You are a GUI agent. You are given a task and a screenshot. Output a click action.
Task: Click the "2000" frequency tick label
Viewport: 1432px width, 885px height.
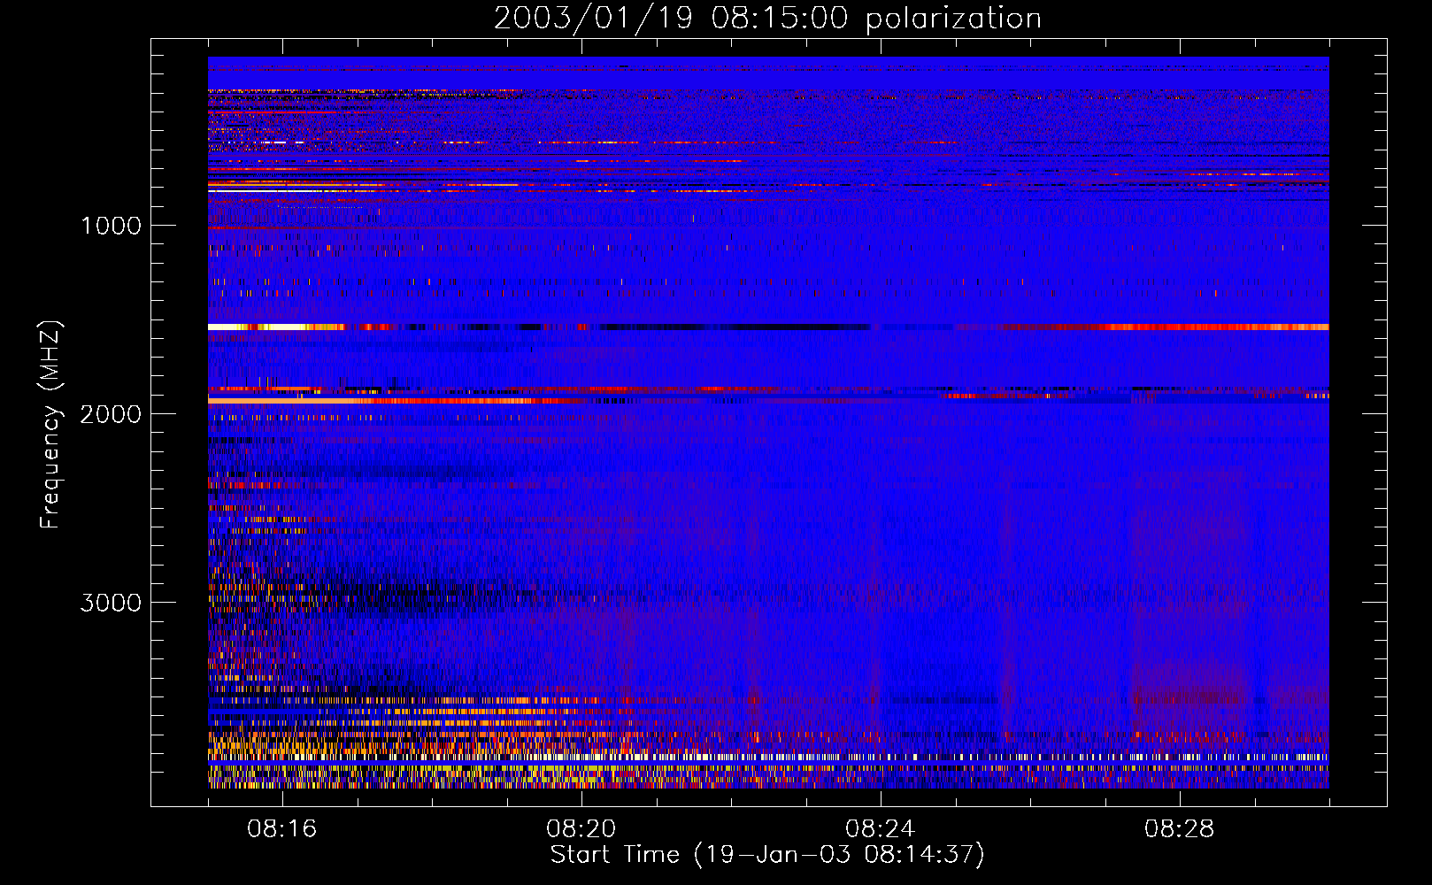(x=111, y=414)
